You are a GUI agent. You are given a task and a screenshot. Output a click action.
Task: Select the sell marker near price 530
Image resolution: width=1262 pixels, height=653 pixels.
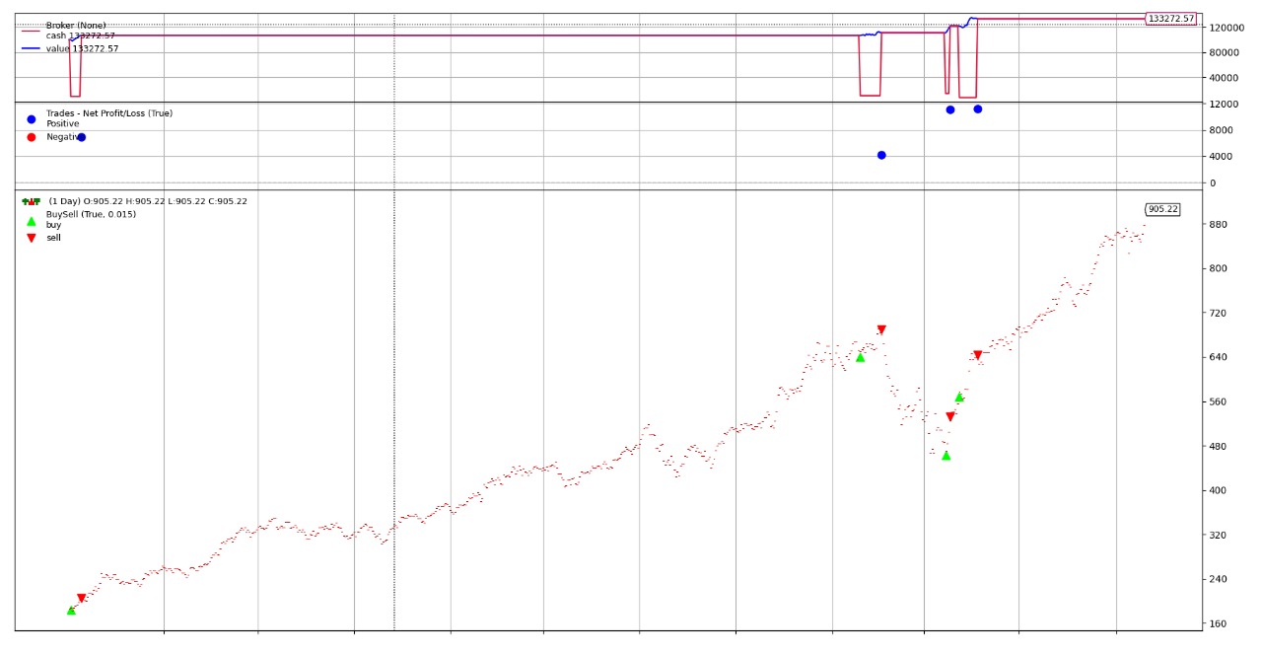(950, 416)
